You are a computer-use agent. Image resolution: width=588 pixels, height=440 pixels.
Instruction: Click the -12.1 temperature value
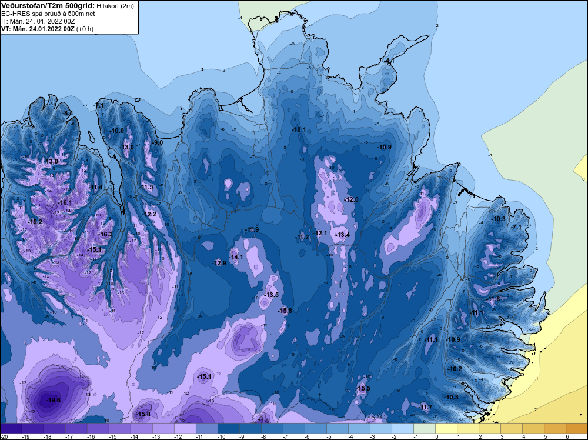pyautogui.click(x=320, y=233)
